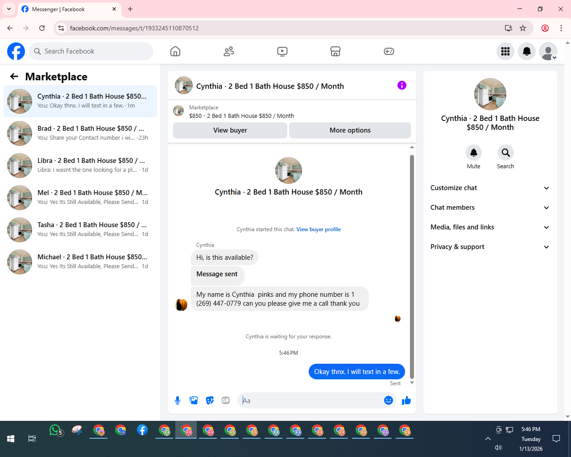Open the Windows notification center
571x457 pixels.
point(556,439)
